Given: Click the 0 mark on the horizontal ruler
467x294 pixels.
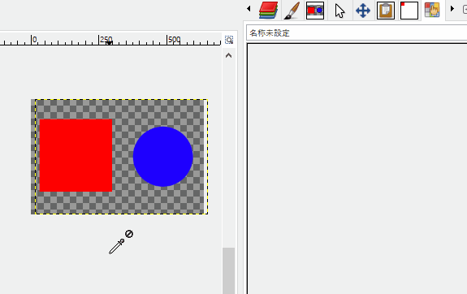Looking at the screenshot, I should pyautogui.click(x=35, y=39).
